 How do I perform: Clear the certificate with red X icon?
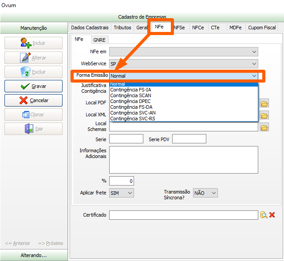click(272, 215)
